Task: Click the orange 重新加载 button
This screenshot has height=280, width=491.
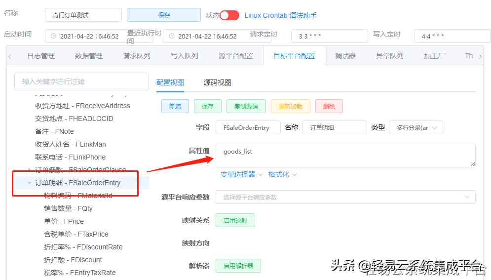Action: (291, 106)
